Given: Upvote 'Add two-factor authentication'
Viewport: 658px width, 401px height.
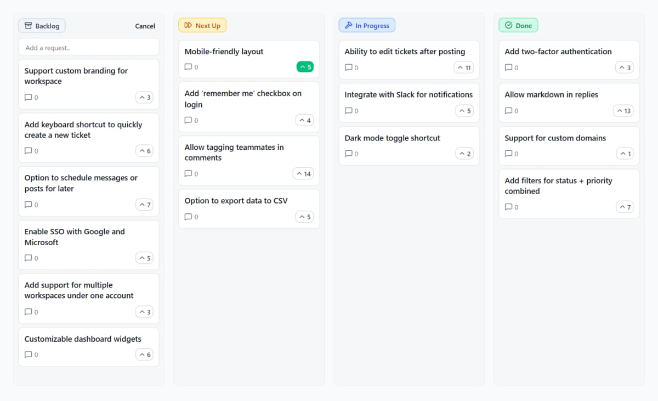Looking at the screenshot, I should click(x=625, y=67).
